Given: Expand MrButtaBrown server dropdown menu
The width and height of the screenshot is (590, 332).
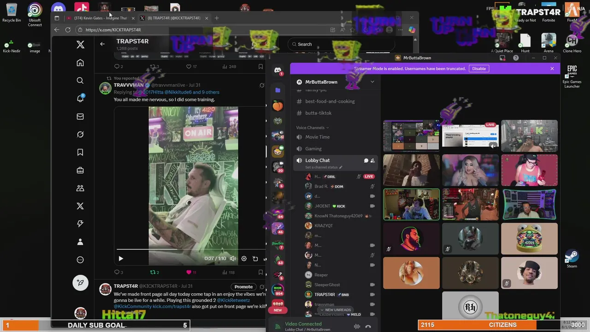Looking at the screenshot, I should [x=372, y=82].
